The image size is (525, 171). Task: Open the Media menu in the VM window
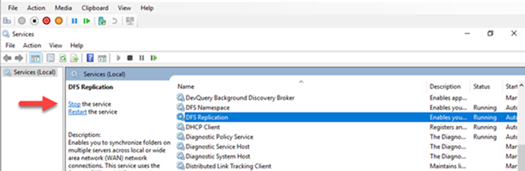pyautogui.click(x=63, y=8)
